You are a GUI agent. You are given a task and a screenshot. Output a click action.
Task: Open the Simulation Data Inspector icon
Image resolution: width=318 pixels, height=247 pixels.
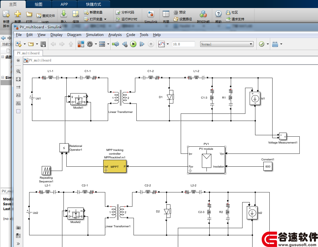click(x=162, y=44)
